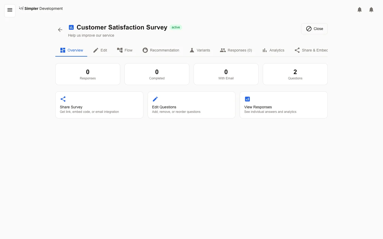383x239 pixels.
Task: Open the Edit Questions card
Action: click(x=191, y=105)
